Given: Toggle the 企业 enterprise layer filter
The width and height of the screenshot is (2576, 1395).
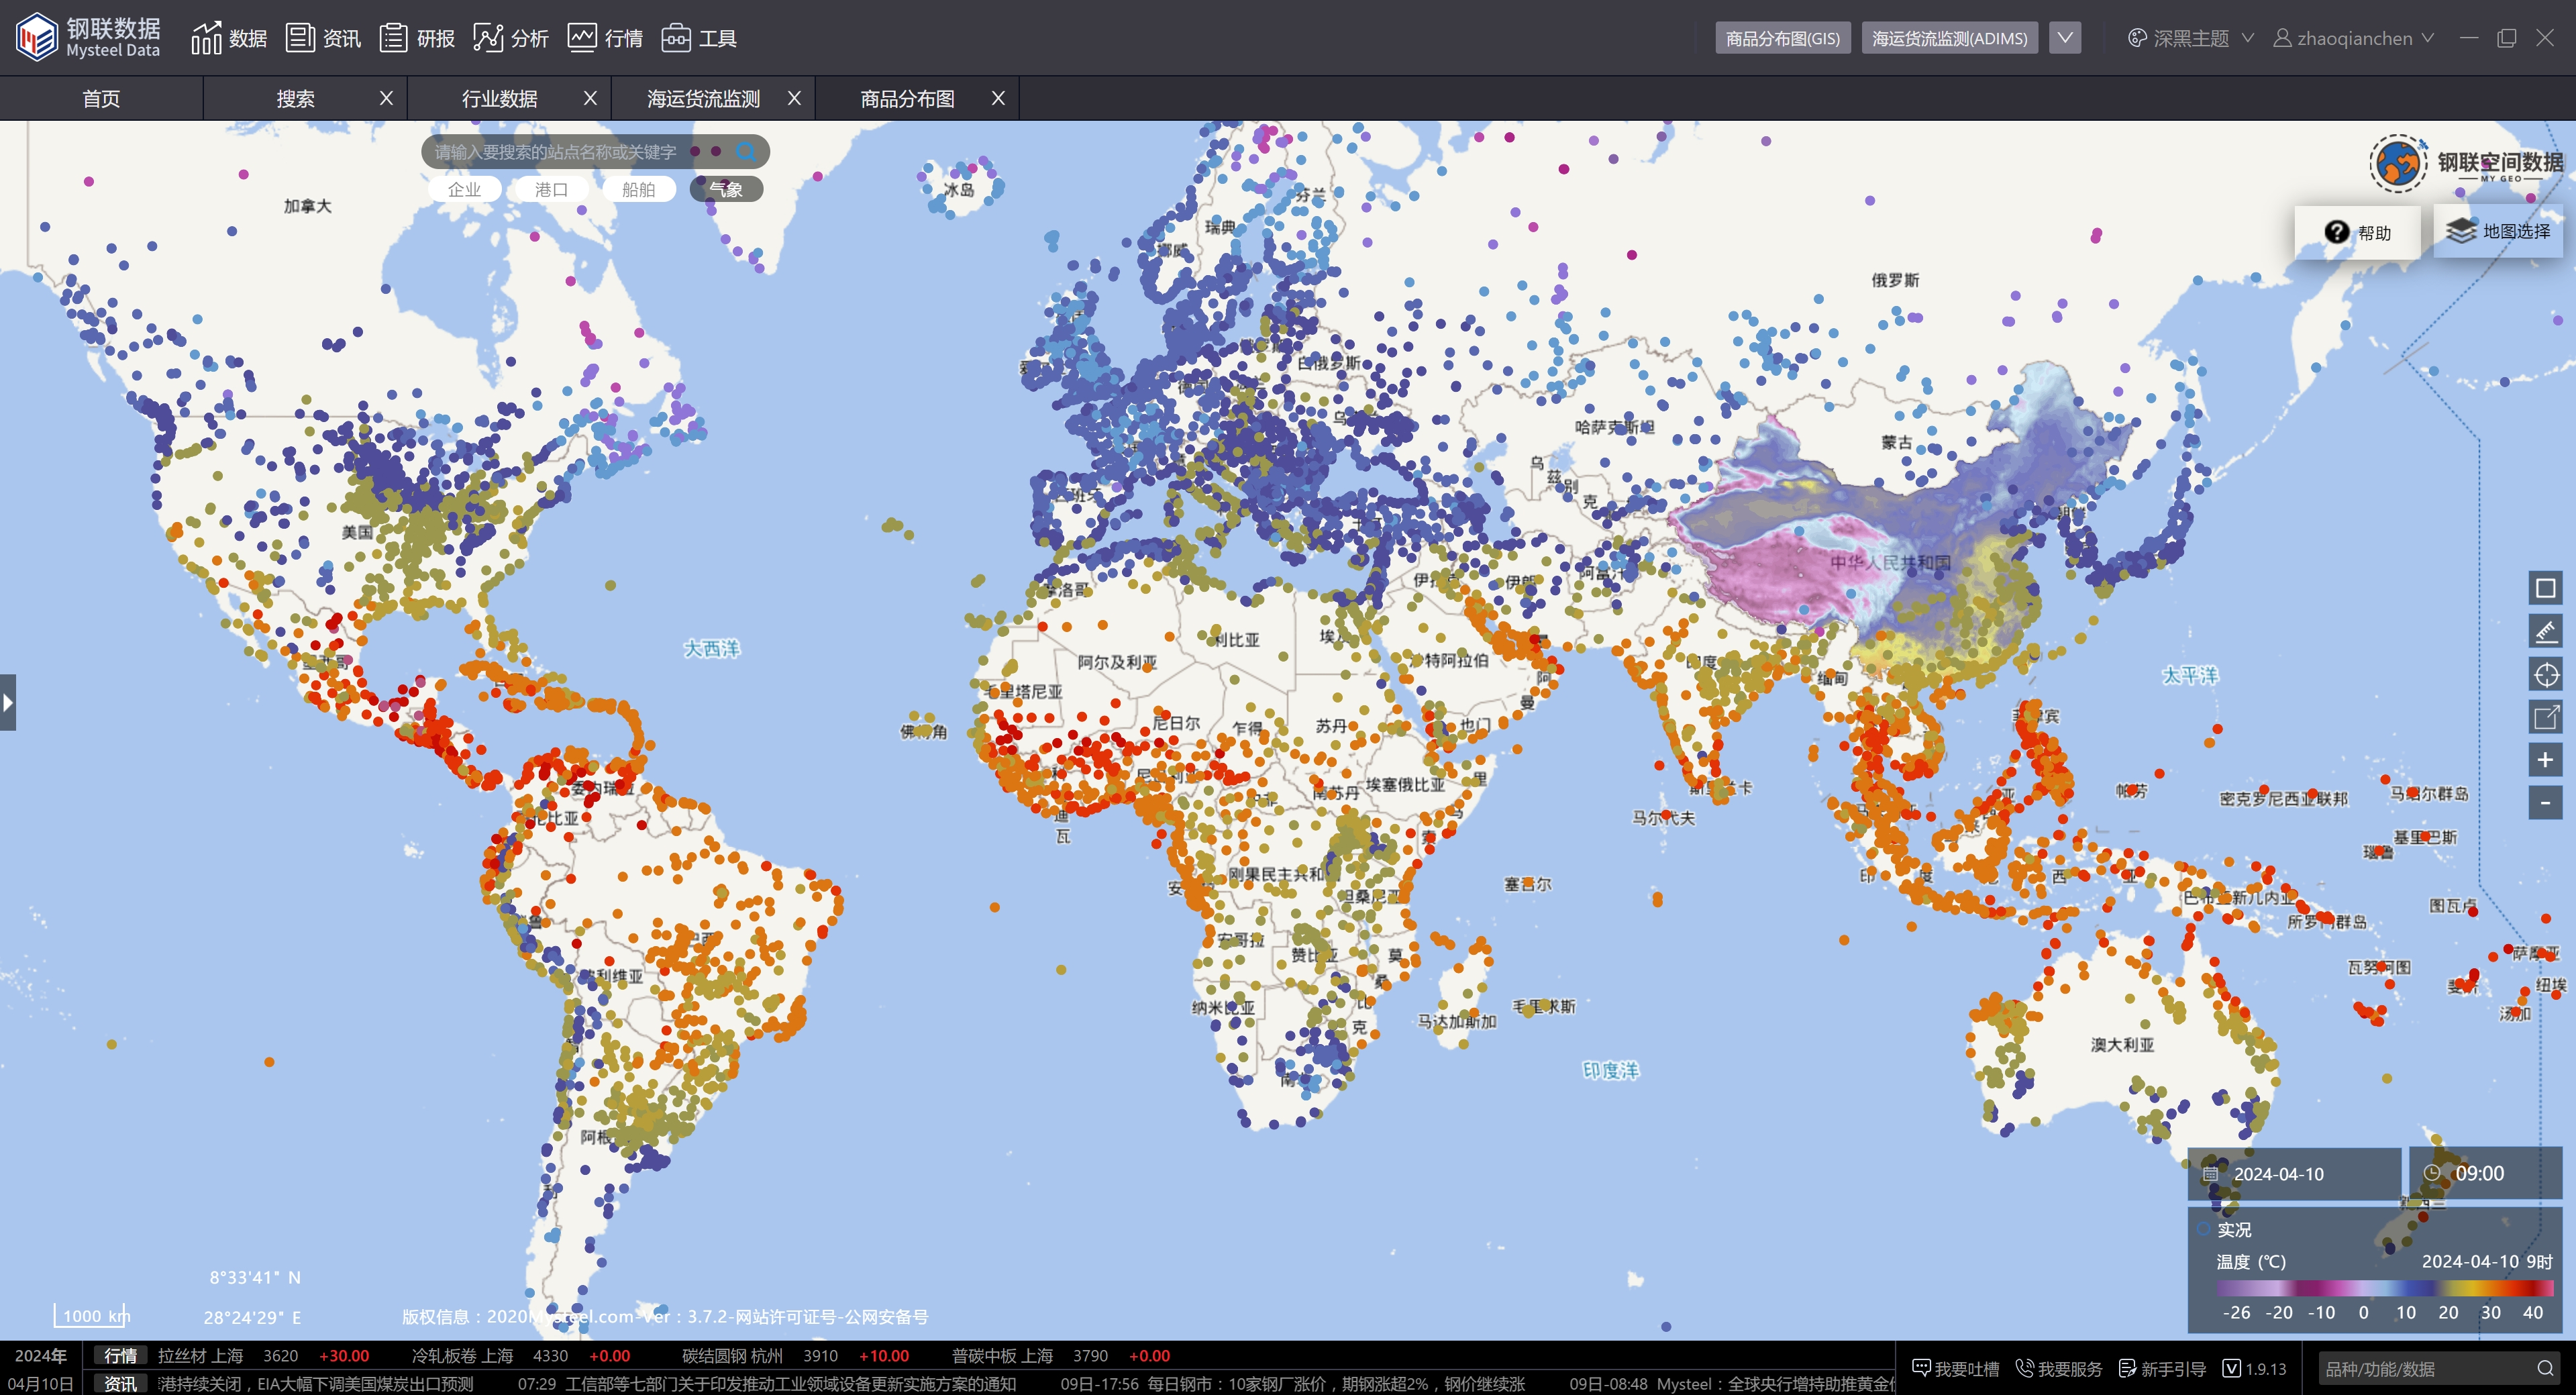Looking at the screenshot, I should pyautogui.click(x=464, y=189).
